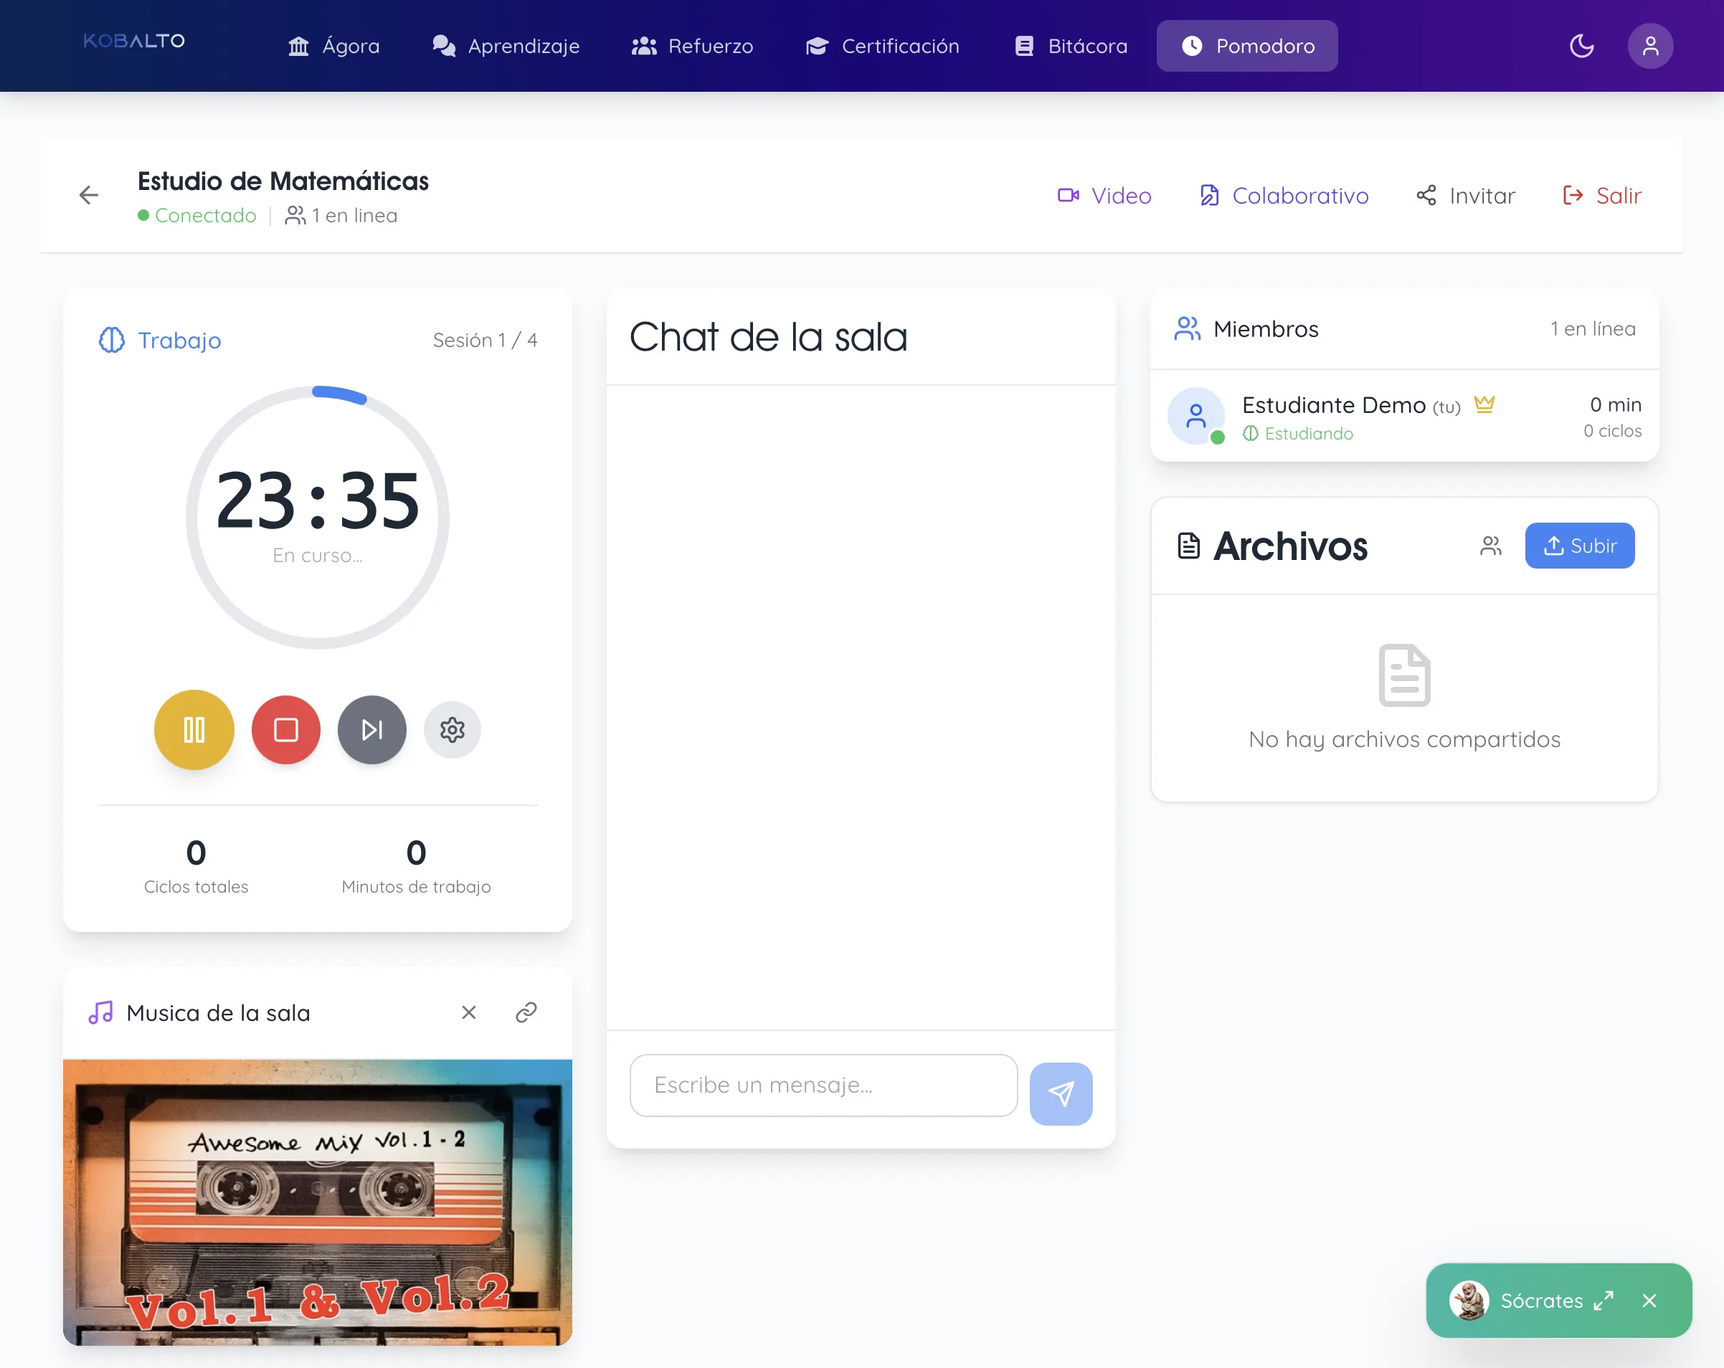The image size is (1724, 1368).
Task: Copy the room music link icon
Action: [526, 1012]
